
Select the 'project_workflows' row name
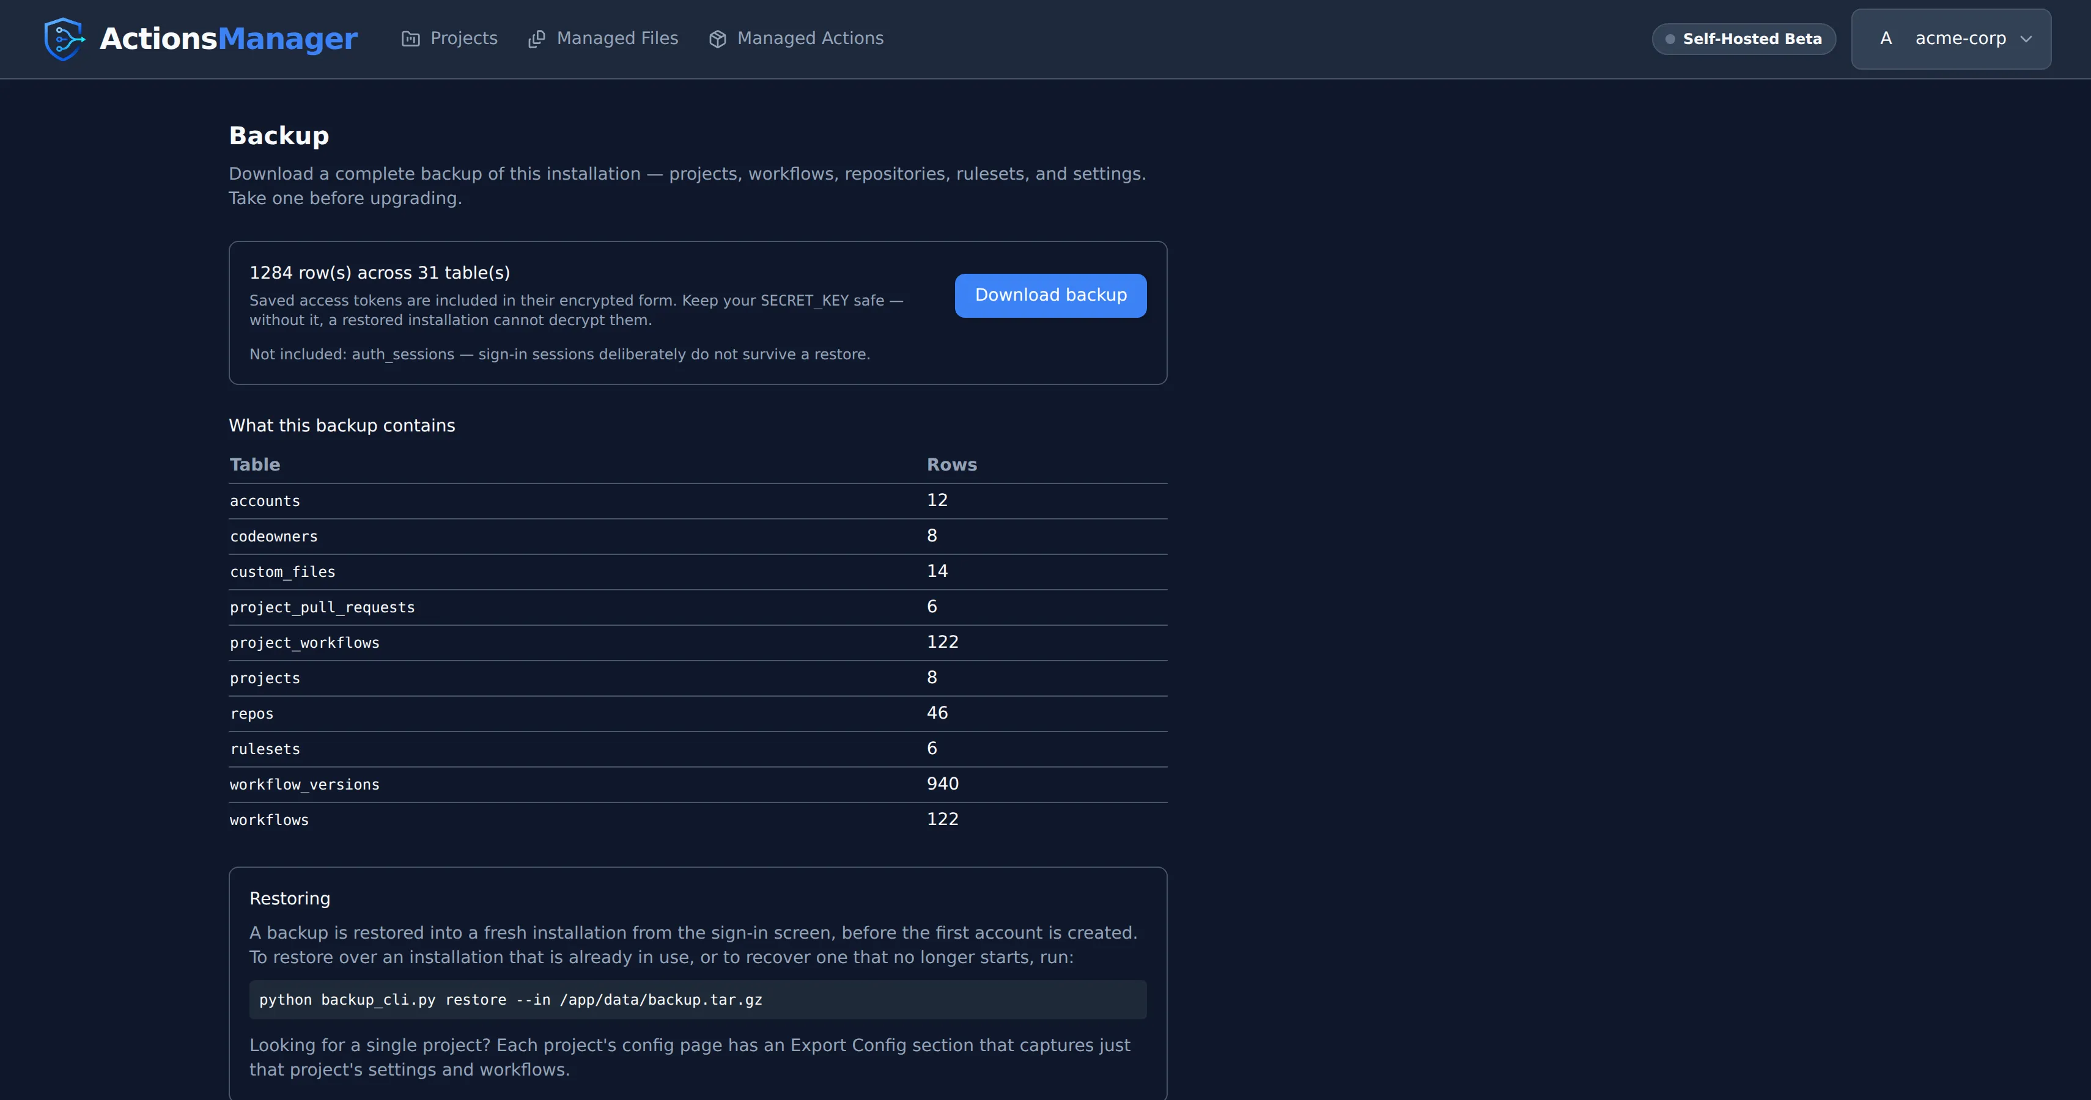tap(304, 643)
